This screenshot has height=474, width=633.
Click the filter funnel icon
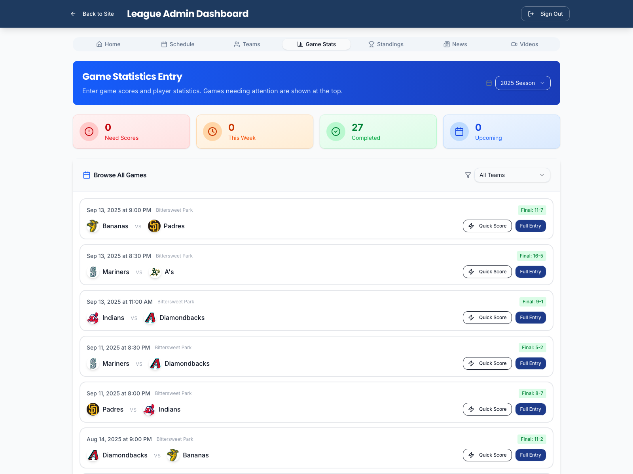[468, 175]
